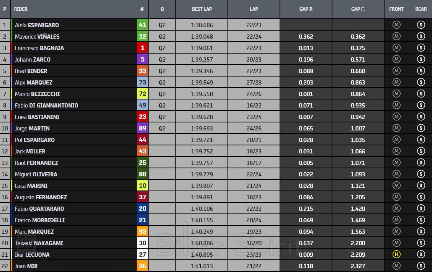Click Takaaki NAKAGAMI's best lap 1:40.886

tap(202, 243)
